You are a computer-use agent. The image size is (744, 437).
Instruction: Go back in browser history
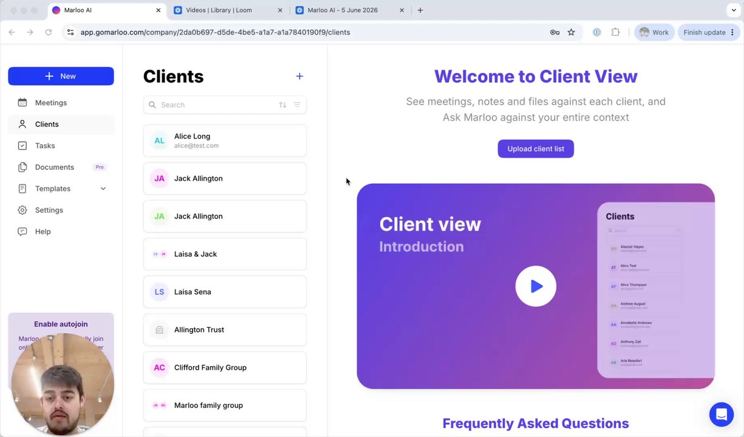coord(12,32)
